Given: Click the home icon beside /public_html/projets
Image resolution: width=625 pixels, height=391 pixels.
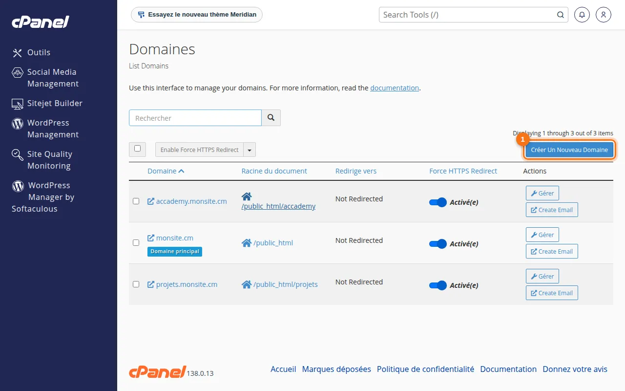Looking at the screenshot, I should click(247, 284).
